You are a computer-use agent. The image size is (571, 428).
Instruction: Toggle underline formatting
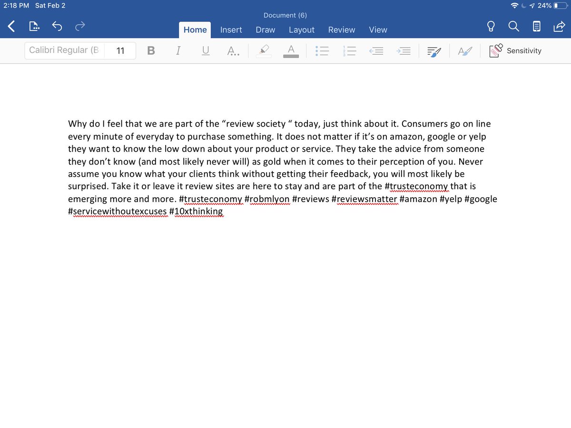[206, 51]
